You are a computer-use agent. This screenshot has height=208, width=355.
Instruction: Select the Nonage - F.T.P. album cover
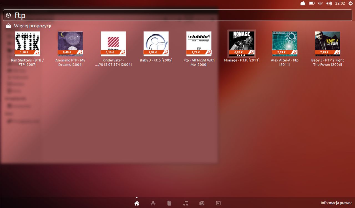(242, 44)
